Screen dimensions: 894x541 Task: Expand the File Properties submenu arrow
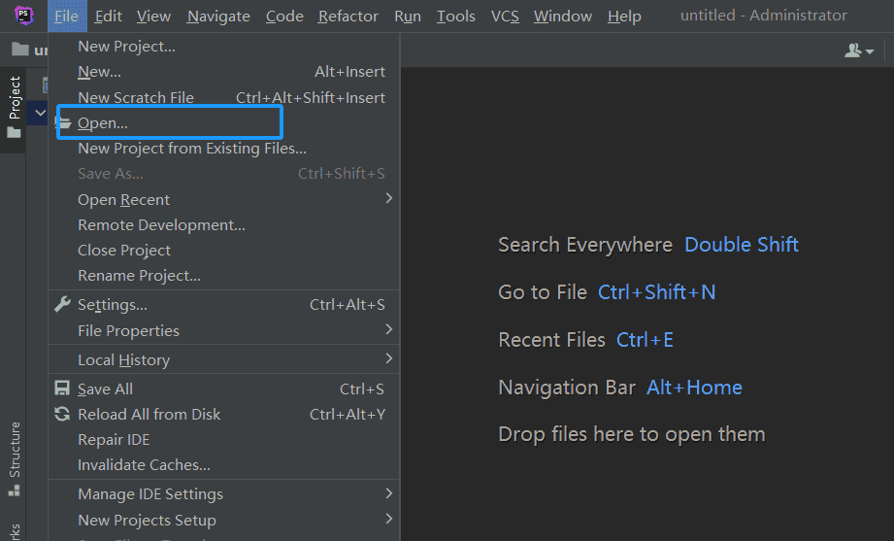coord(388,330)
